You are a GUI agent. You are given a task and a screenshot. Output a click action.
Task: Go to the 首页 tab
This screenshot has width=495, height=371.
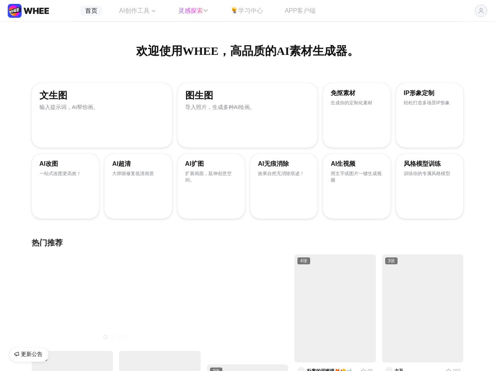[x=91, y=11]
